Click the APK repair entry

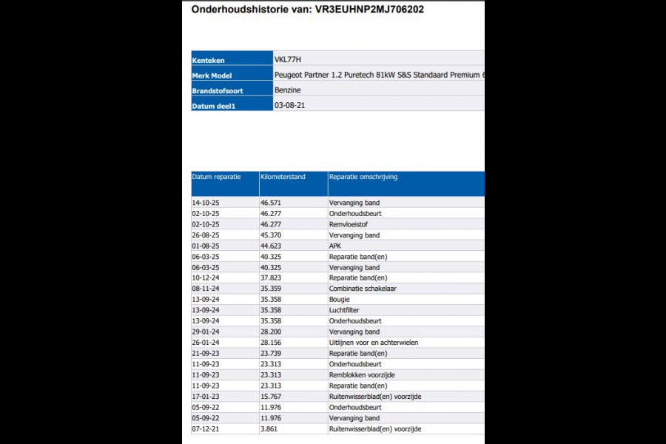[x=335, y=246]
